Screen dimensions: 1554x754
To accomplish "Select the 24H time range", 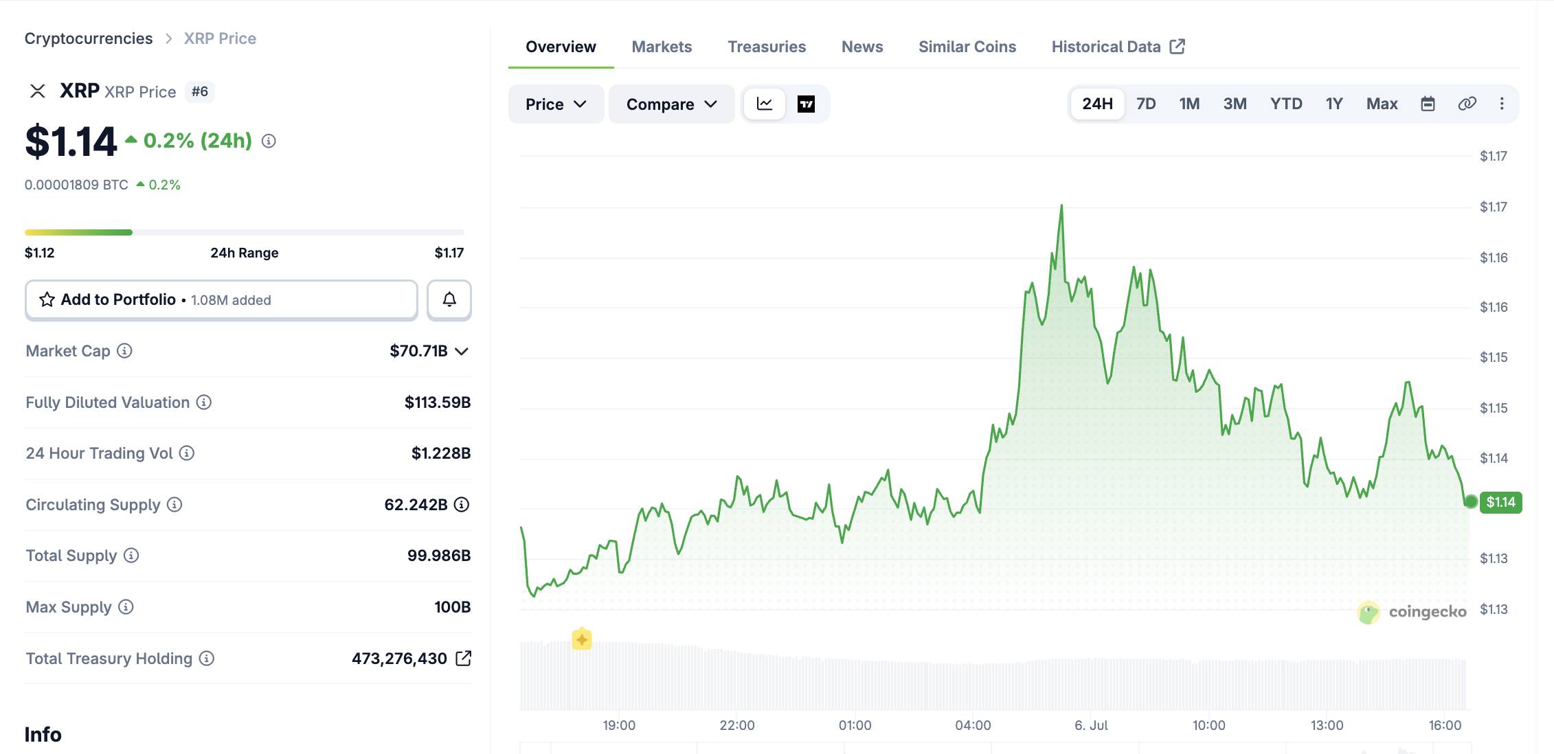I will point(1097,104).
